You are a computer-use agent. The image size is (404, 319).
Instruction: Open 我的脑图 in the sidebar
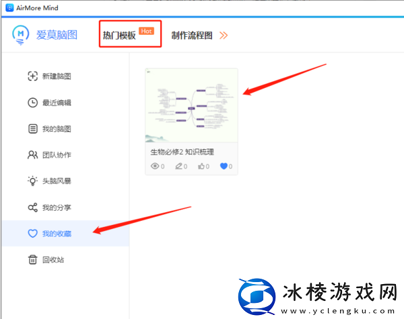[x=57, y=129]
